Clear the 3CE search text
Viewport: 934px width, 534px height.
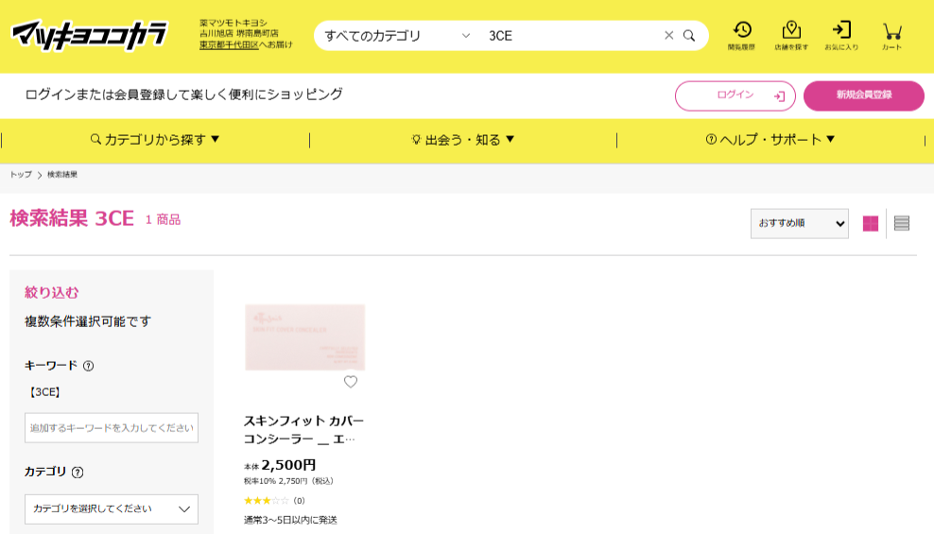pos(669,36)
